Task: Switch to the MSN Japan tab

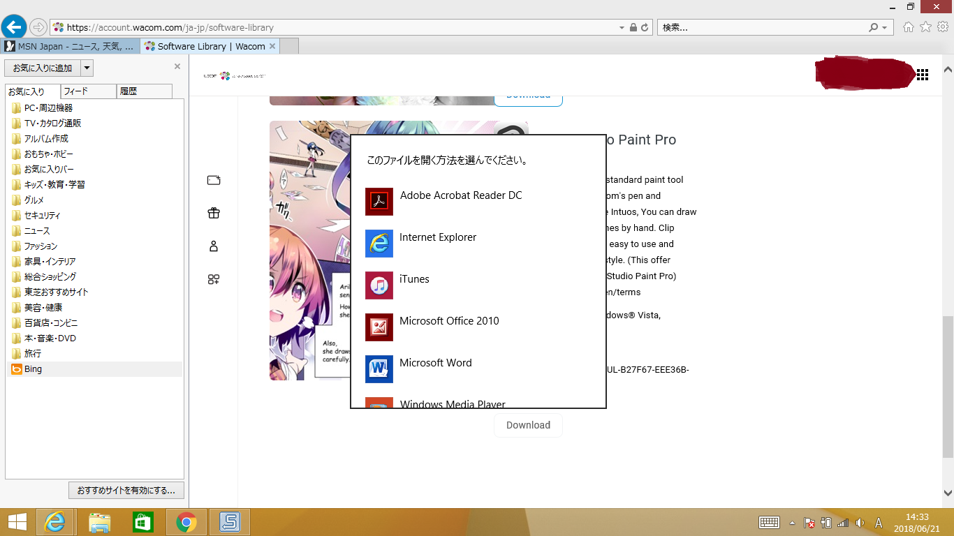Action: pyautogui.click(x=70, y=47)
